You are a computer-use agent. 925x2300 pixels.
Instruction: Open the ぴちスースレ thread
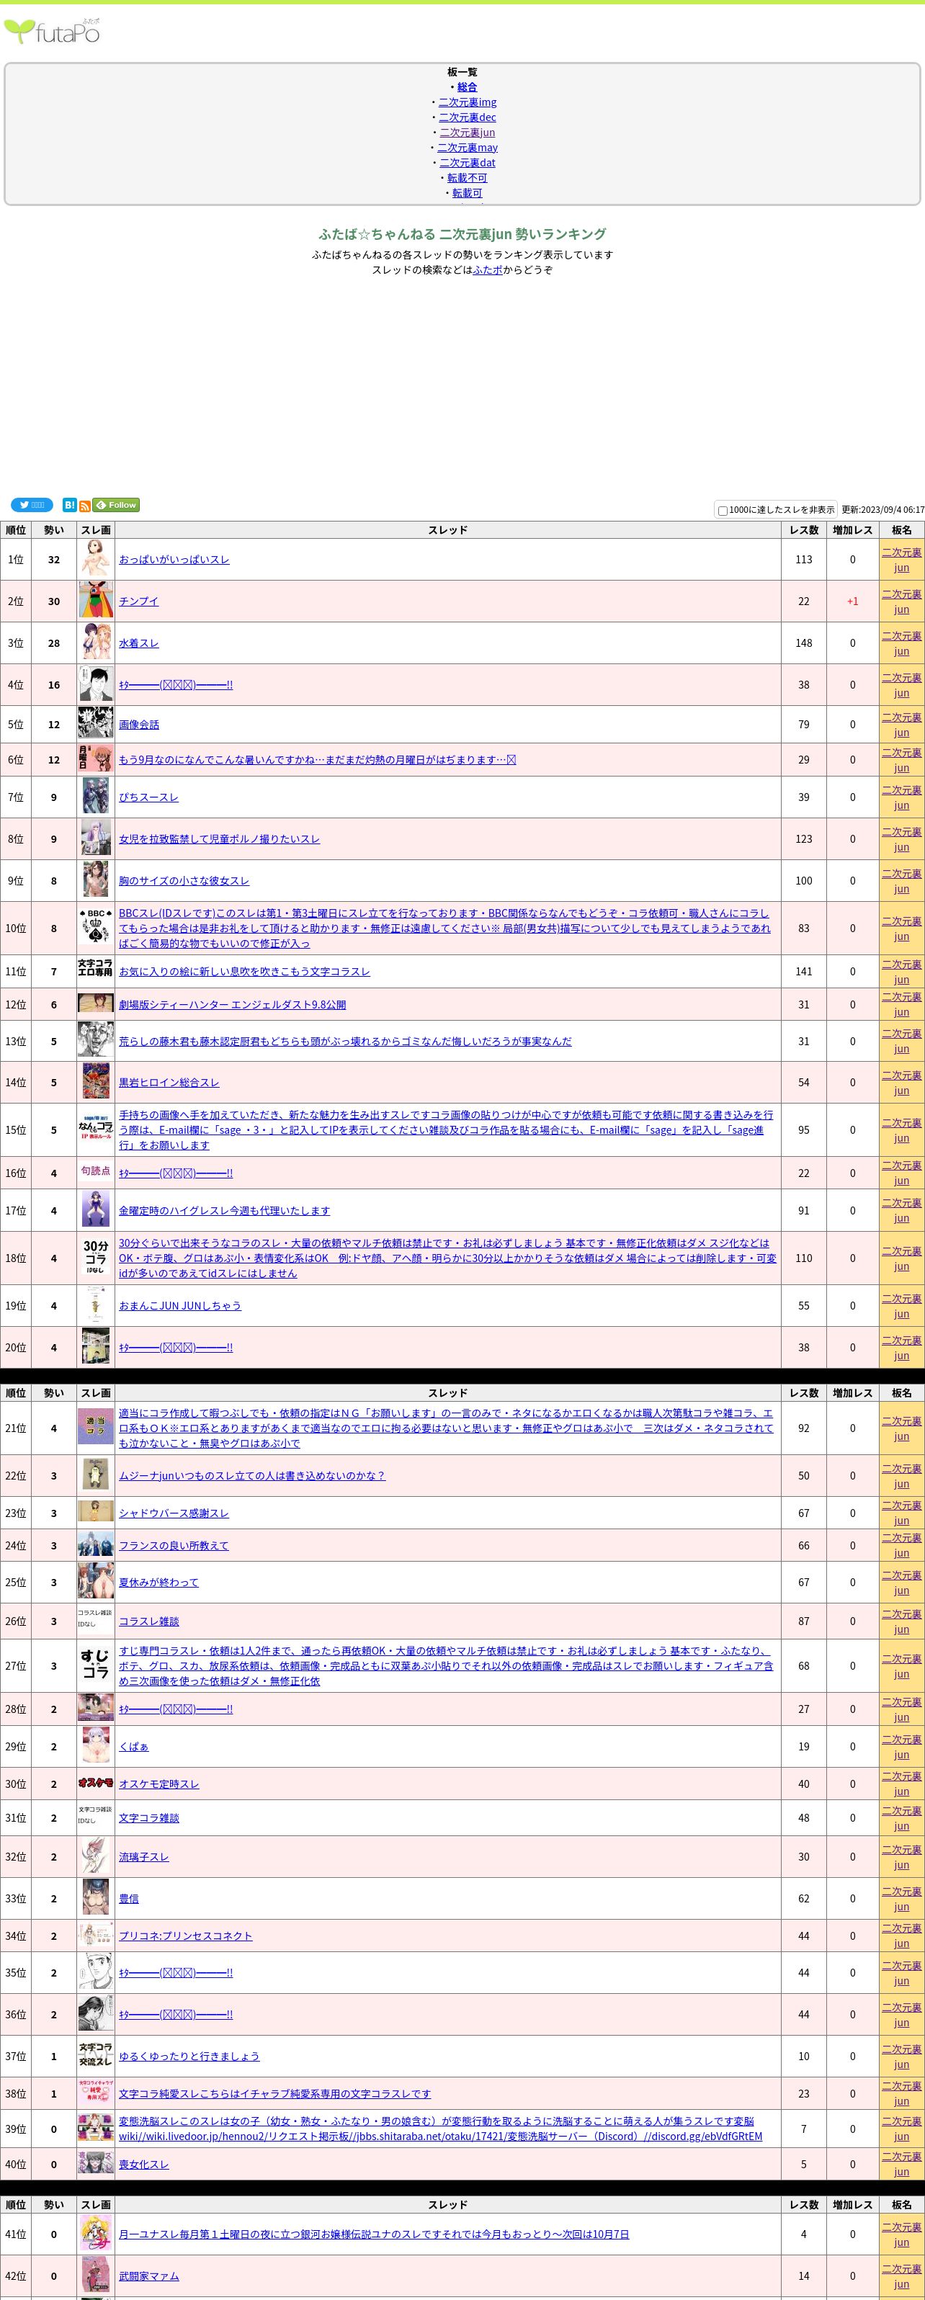148,797
